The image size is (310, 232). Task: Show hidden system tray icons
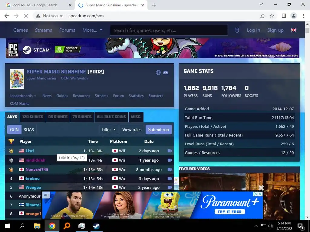coord(256,226)
